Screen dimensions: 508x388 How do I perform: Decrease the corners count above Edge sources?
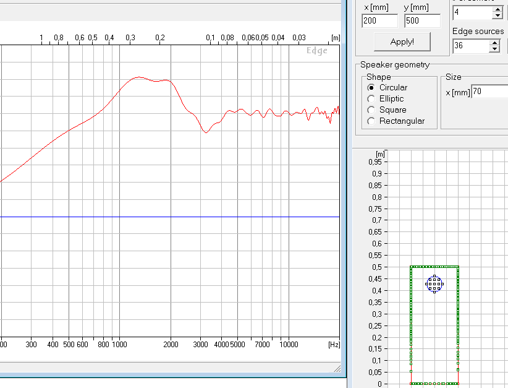coord(497,15)
